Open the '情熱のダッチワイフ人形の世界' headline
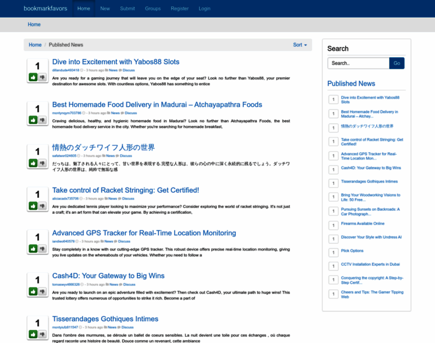Viewport: 435px width, 343px height. pos(104,147)
